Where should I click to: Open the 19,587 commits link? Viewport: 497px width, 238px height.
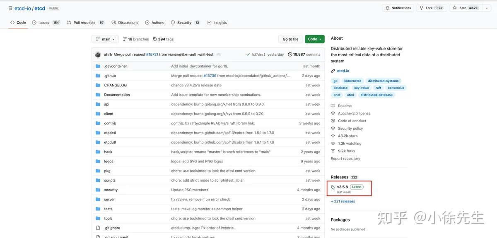304,55
